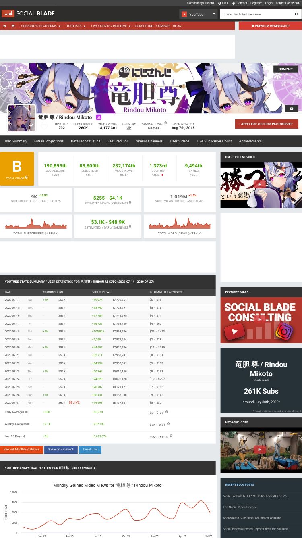Select the 2020-07-18 date row
Image resolution: width=302 pixels, height=538 pixels.
pos(108,331)
